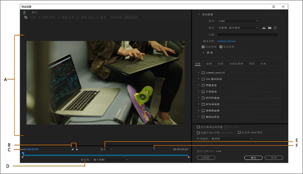Click the delete preset trash icon
The height and width of the screenshot is (174, 303).
275,28
